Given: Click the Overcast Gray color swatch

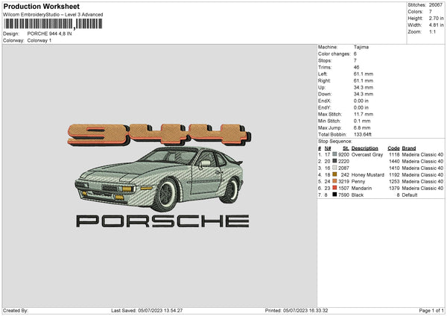Looking at the screenshot, I should tap(335, 154).
